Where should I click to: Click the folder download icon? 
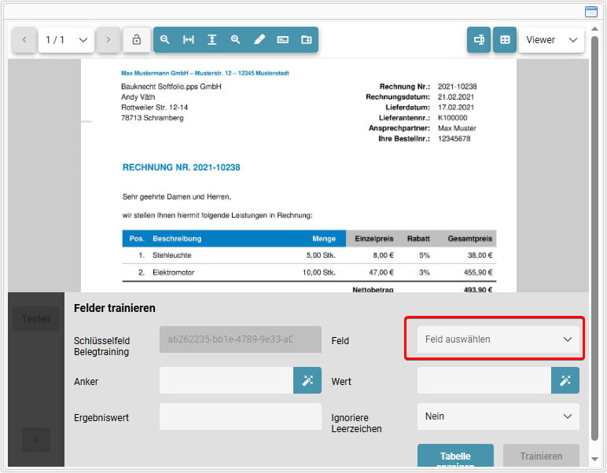306,39
